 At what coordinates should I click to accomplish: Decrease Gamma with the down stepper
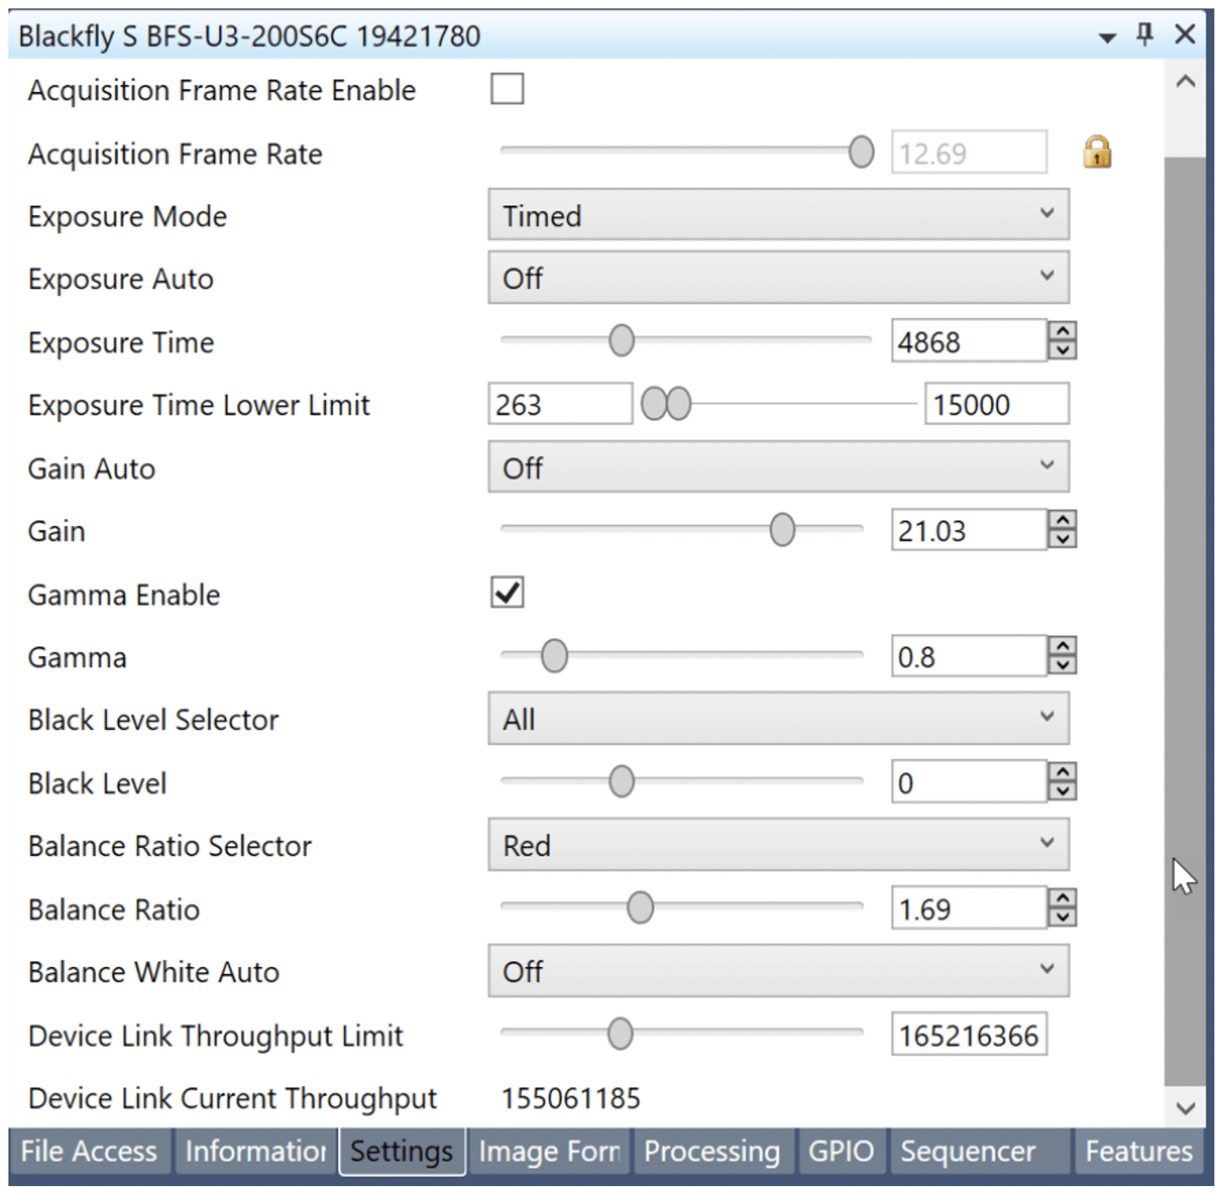point(1063,665)
